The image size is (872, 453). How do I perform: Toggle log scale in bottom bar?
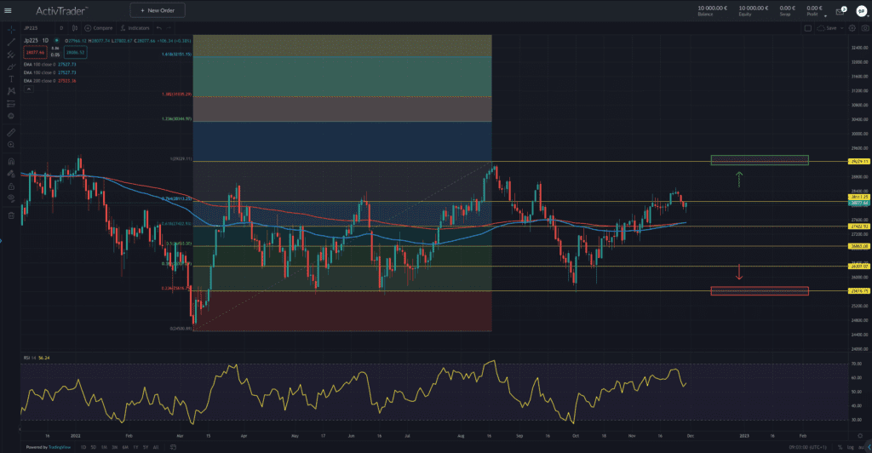851,447
